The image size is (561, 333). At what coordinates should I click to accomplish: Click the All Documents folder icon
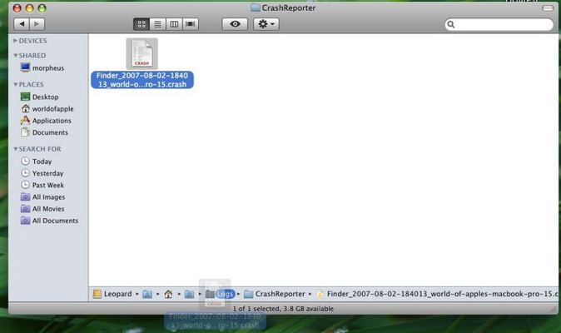(x=25, y=221)
